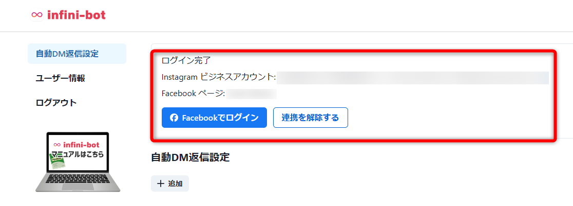This screenshot has height=206, width=573.
Task: Click the blurred Facebook page name
Action: [x=251, y=94]
